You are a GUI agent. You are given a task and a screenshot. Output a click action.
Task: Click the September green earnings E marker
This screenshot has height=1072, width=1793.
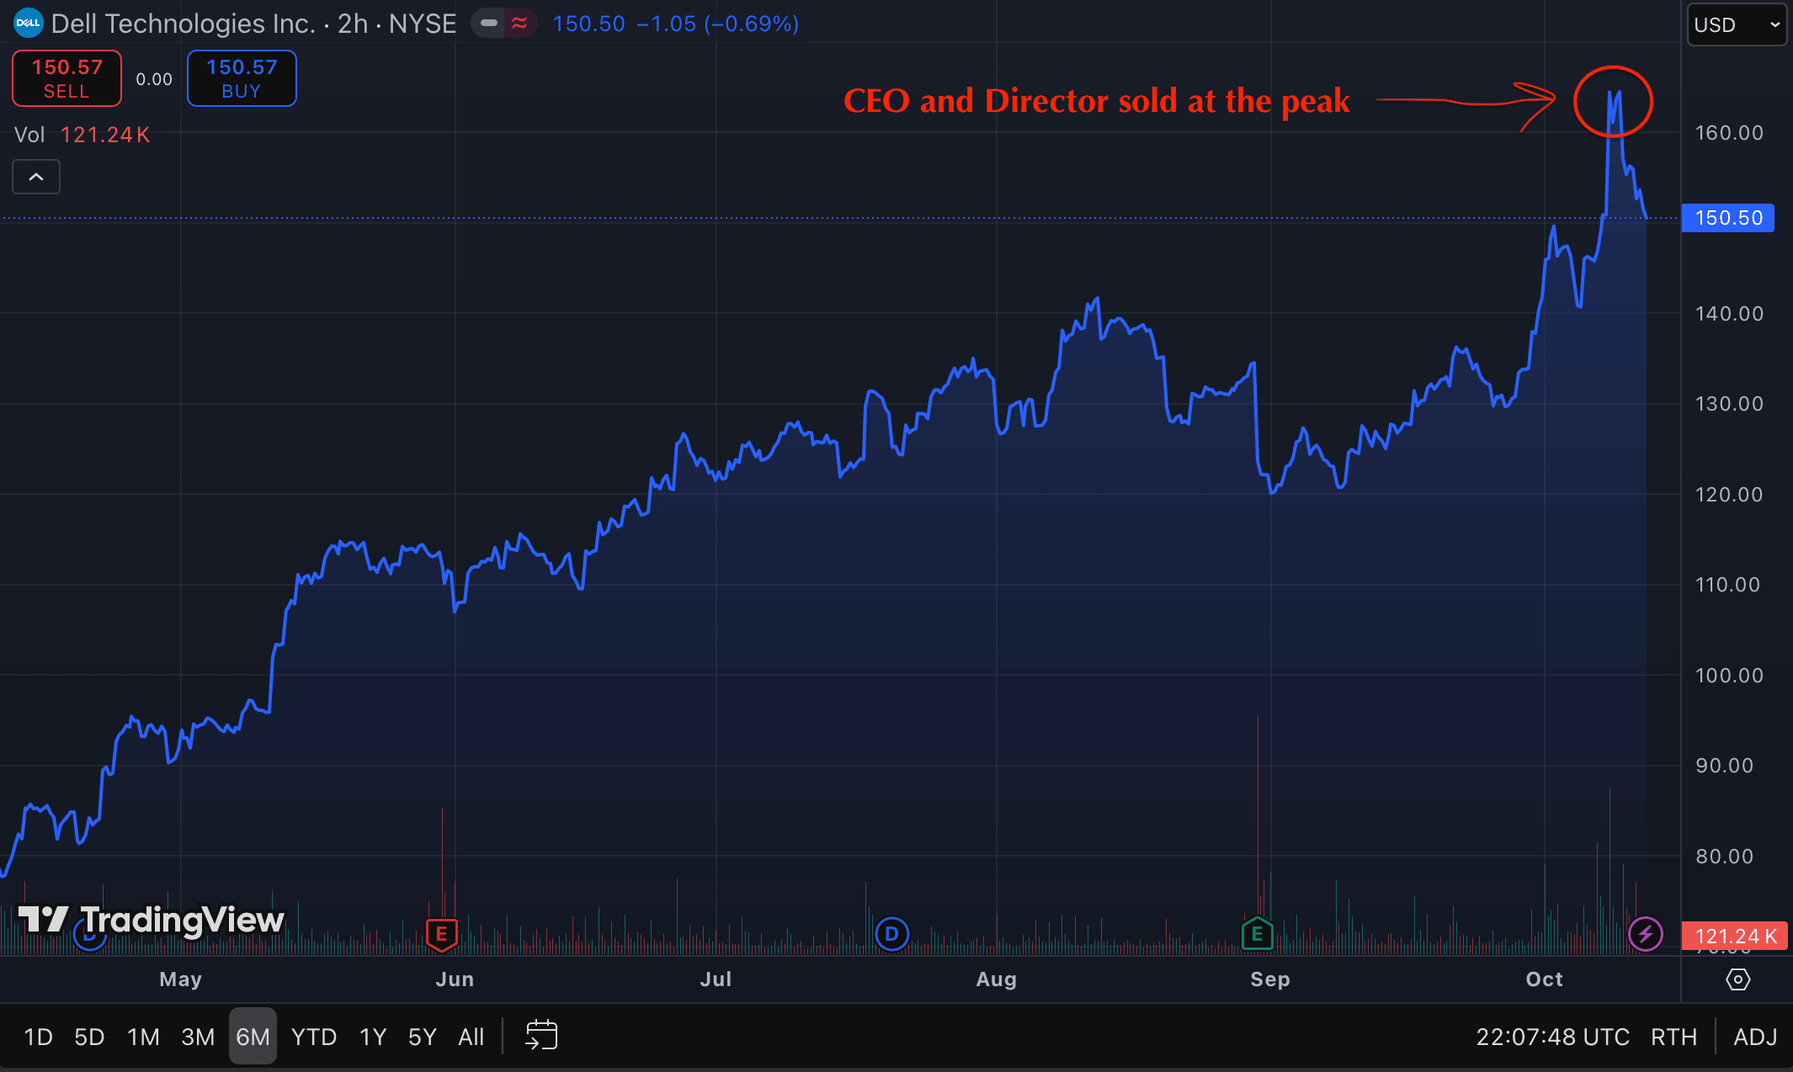tap(1257, 933)
